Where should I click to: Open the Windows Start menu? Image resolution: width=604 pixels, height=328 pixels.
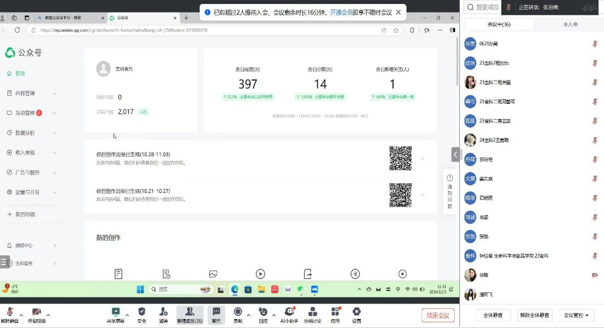coord(140,289)
